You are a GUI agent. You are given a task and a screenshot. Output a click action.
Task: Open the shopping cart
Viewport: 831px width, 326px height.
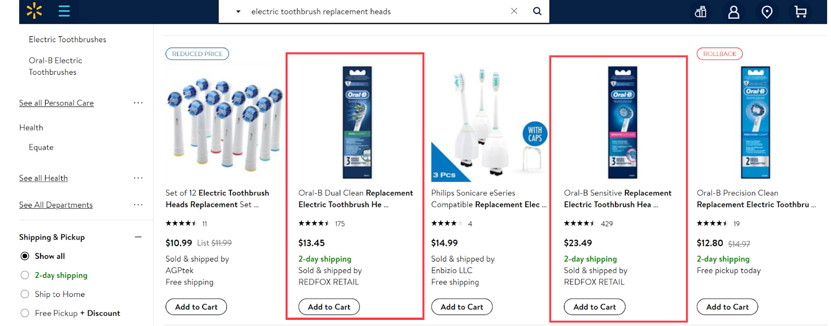tap(800, 11)
